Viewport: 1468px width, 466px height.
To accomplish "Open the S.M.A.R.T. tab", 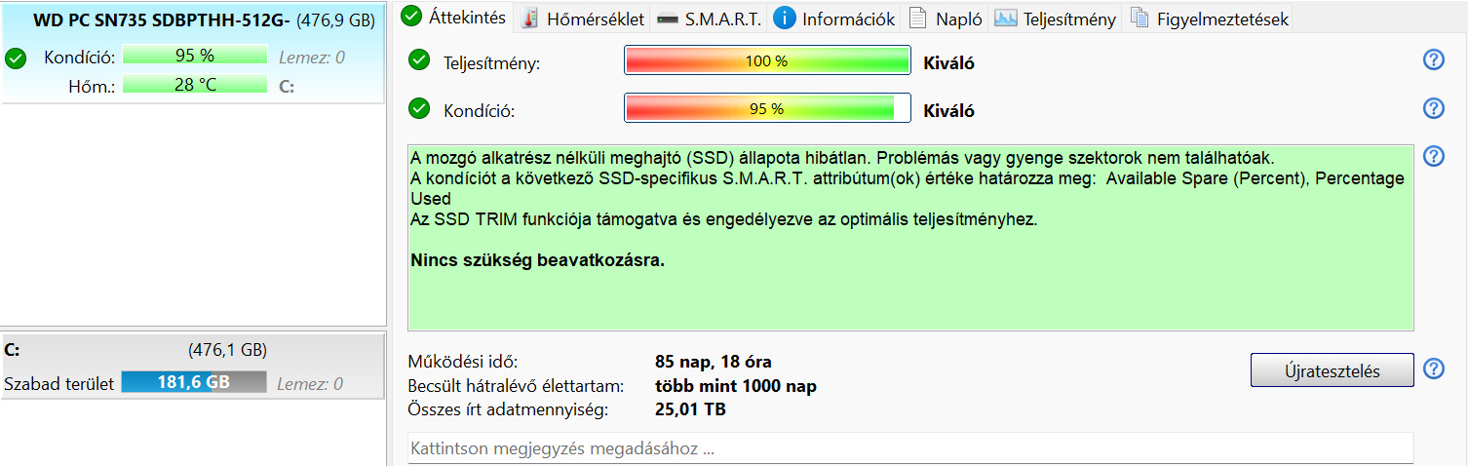I will click(709, 19).
